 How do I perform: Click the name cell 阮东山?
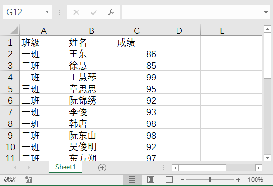tap(91, 135)
